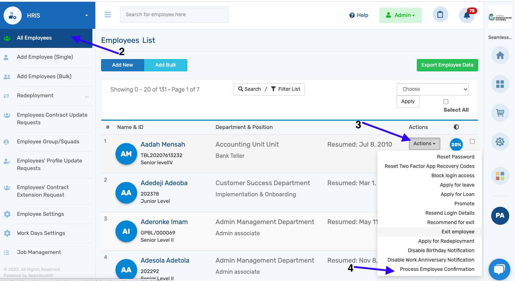Collapse the sidebar with the hamburger icon
The height and width of the screenshot is (281, 515).
108,14
